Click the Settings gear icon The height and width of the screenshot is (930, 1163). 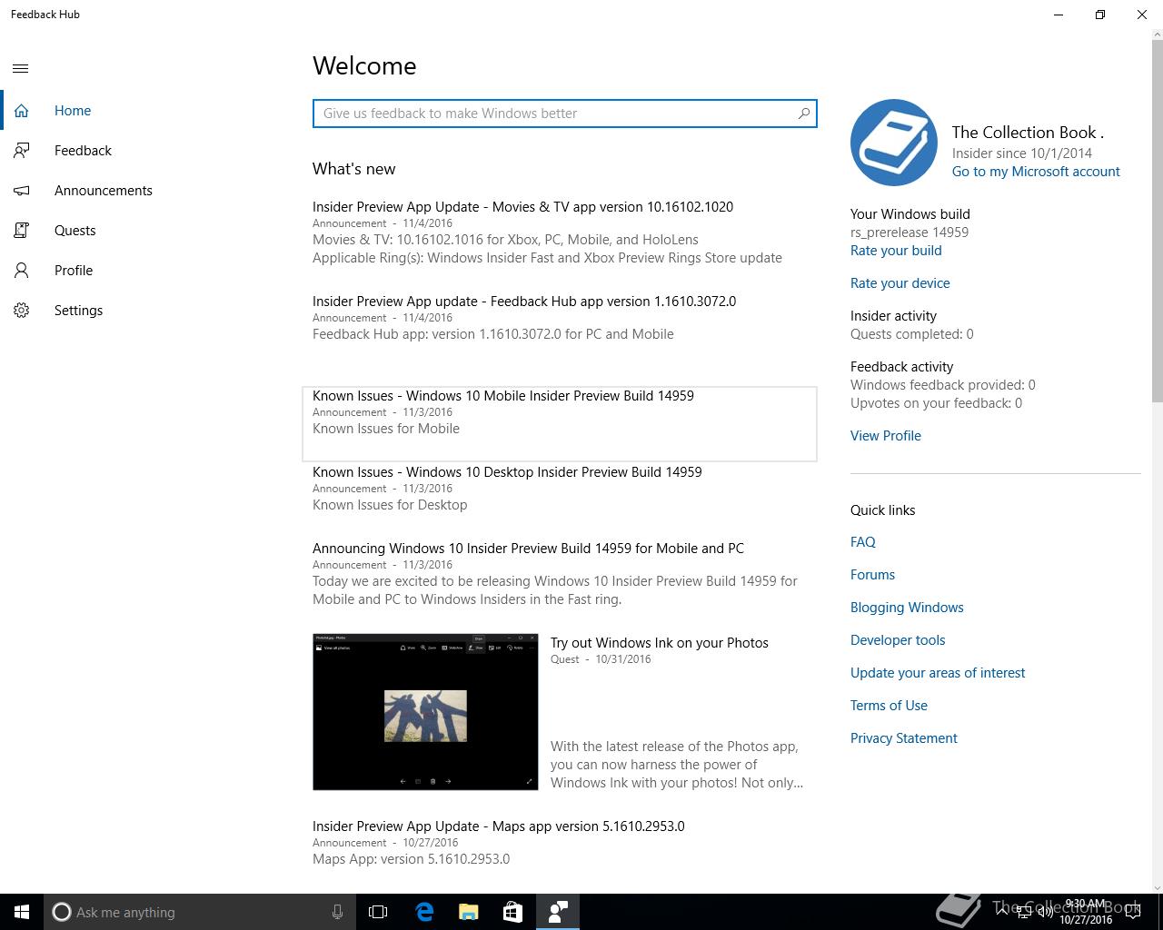(21, 311)
